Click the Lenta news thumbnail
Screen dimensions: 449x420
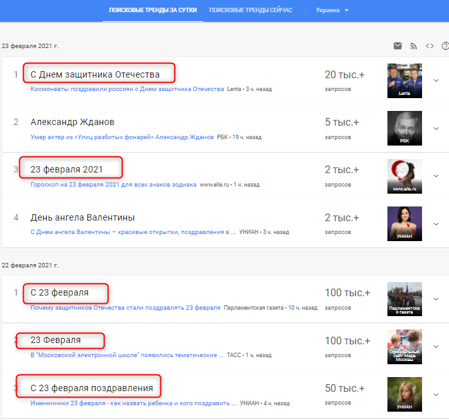click(404, 81)
